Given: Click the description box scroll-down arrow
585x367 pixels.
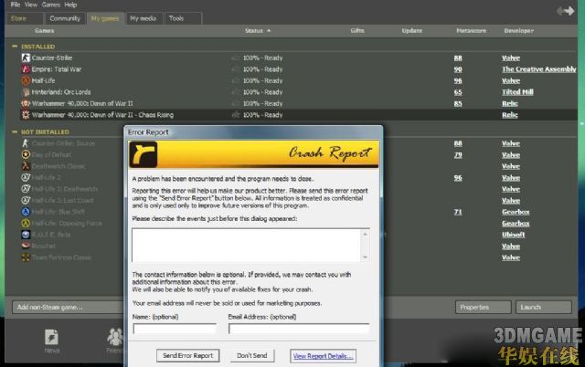Looking at the screenshot, I should (x=366, y=257).
